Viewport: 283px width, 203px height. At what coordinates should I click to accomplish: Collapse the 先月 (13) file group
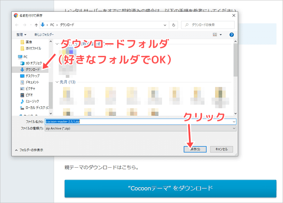click(58, 82)
